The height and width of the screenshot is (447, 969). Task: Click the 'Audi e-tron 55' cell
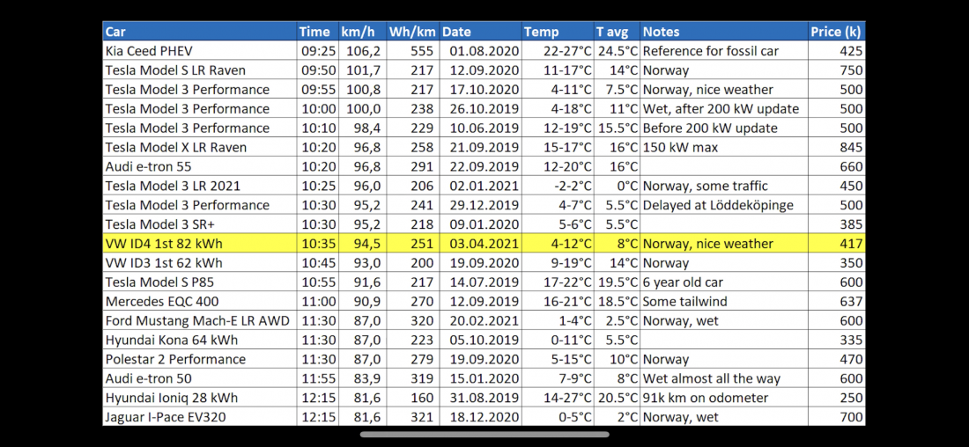[200, 166]
